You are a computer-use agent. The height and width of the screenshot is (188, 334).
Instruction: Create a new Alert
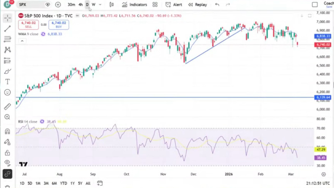point(174,5)
